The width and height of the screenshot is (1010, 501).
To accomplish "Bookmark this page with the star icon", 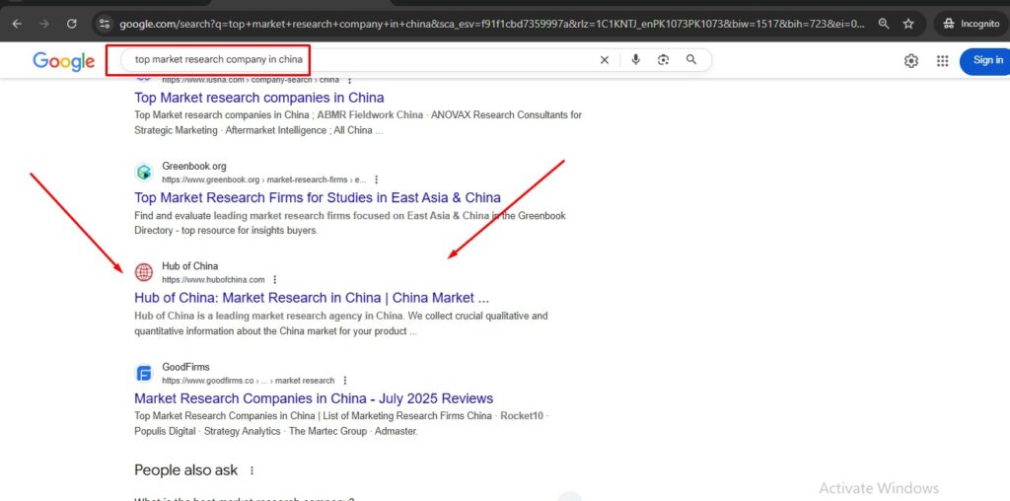I will pos(908,24).
